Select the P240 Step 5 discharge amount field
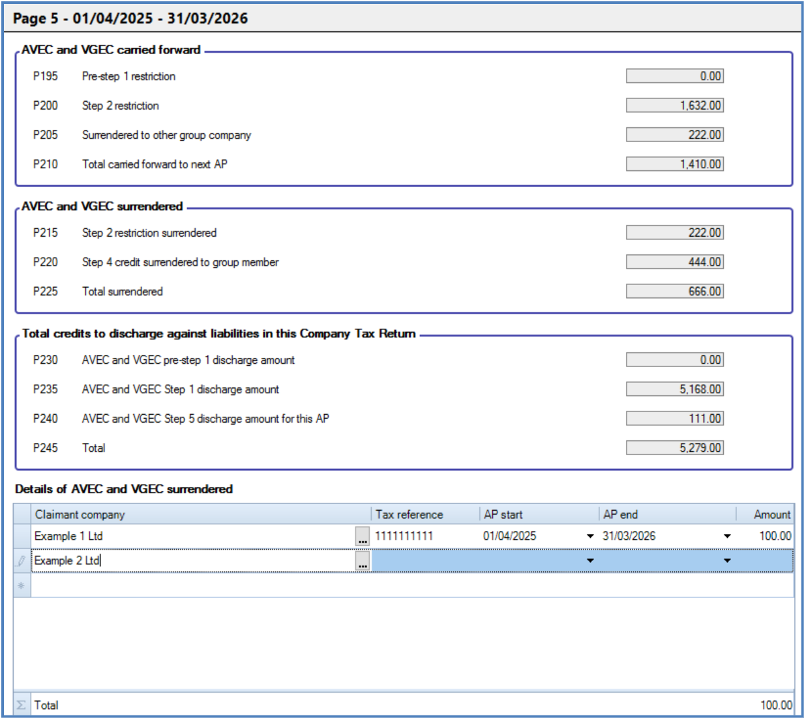806x720 pixels. coord(675,419)
